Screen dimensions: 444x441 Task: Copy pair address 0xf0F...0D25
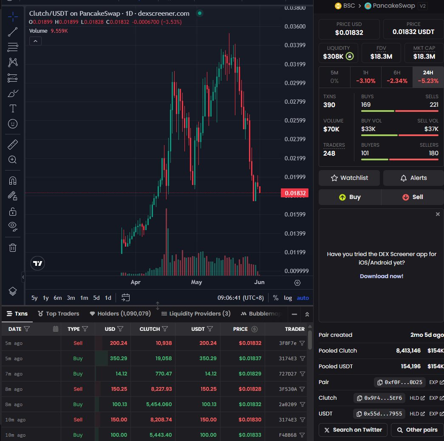[x=399, y=382]
